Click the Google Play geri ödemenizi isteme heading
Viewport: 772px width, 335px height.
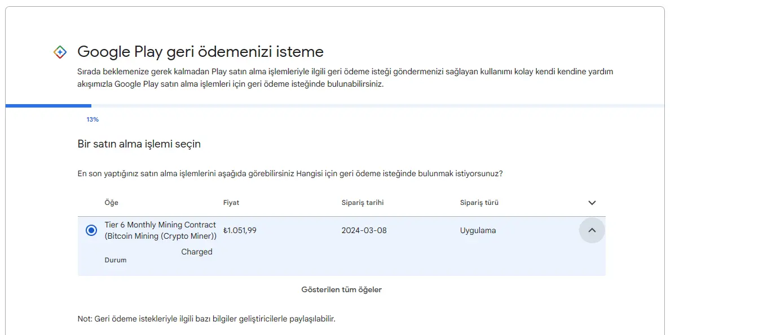click(x=200, y=52)
